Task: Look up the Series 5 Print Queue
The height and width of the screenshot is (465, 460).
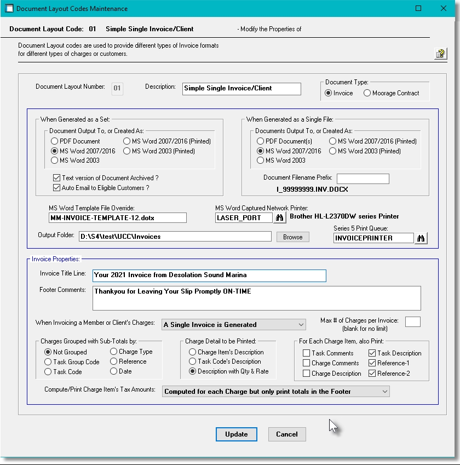Action: coord(421,238)
